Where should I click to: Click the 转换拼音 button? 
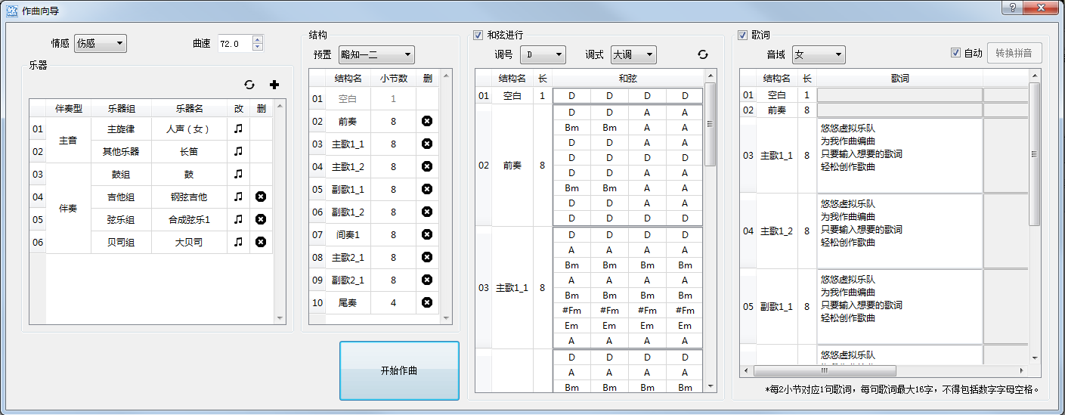(x=1015, y=53)
